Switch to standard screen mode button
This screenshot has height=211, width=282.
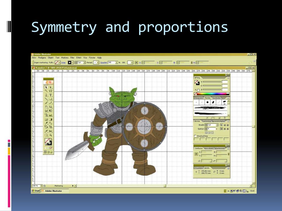coord(45,152)
